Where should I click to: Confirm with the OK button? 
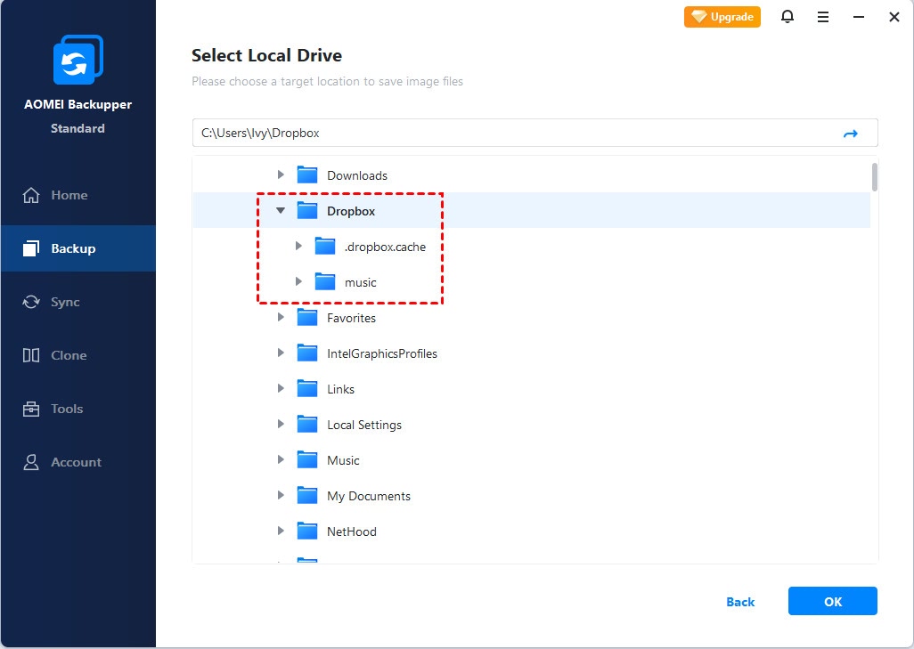point(832,601)
